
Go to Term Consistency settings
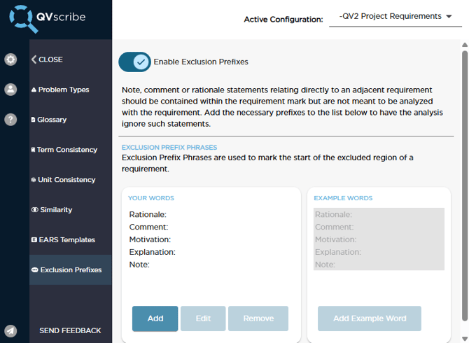point(66,150)
